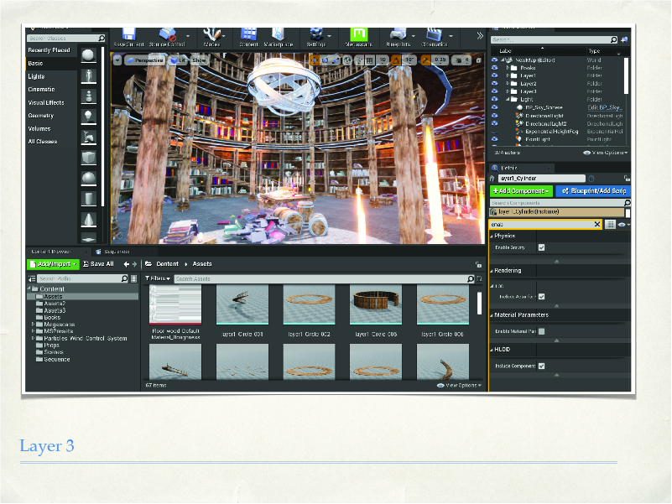Open the Perspective viewport dropdown
The height and width of the screenshot is (504, 672).
click(143, 60)
